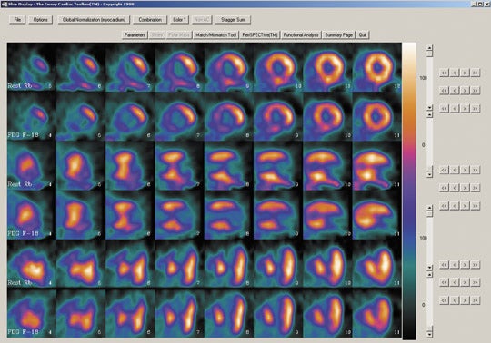Open the File menu button
The height and width of the screenshot is (343, 491).
[x=17, y=20]
